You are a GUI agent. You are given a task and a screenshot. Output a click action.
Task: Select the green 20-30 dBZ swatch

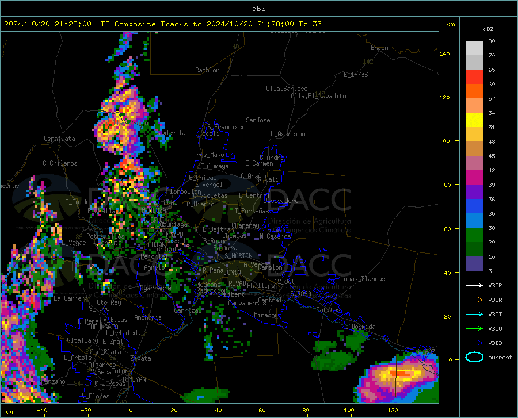(474, 235)
